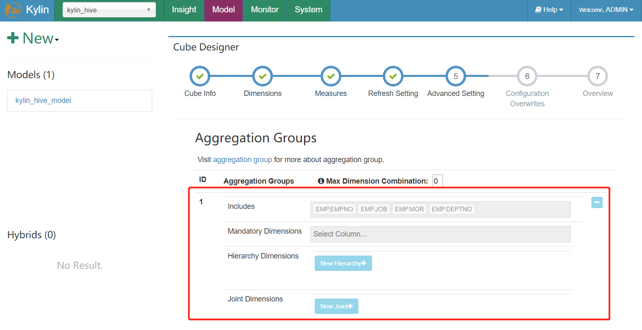
Task: Open the Monitor tab
Action: (x=265, y=10)
